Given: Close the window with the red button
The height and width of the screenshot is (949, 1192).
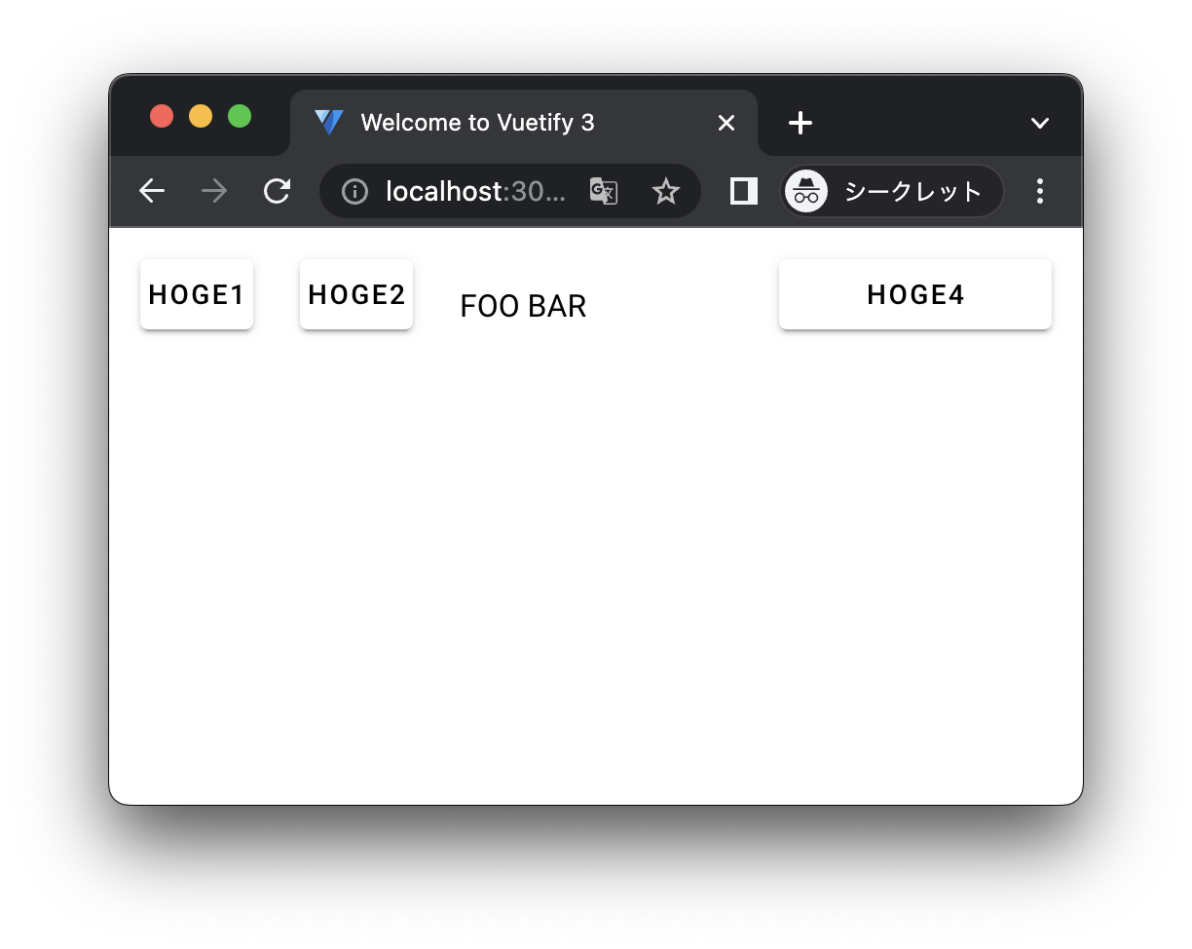Looking at the screenshot, I should [162, 116].
